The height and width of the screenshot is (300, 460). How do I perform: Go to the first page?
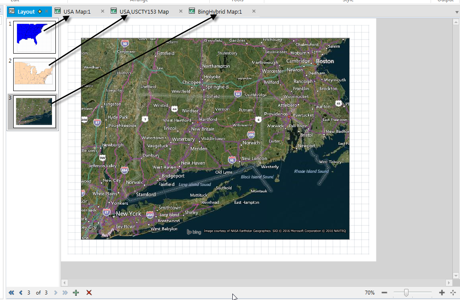coord(11,292)
